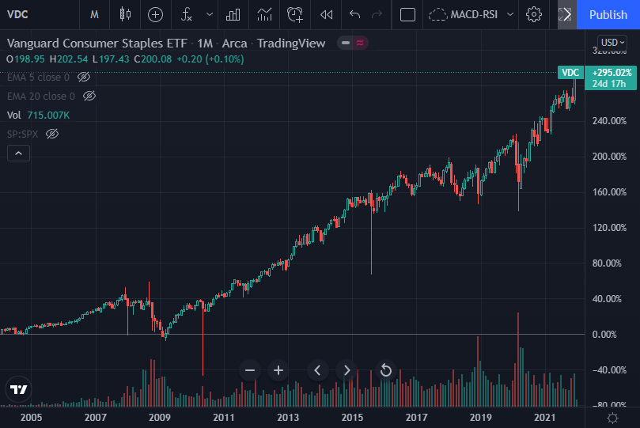Change the M monthly interval
The height and width of the screenshot is (428, 640).
click(94, 15)
